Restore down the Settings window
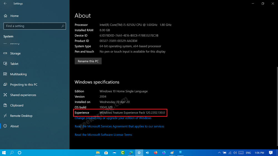278x156 pixels. click(263, 3)
